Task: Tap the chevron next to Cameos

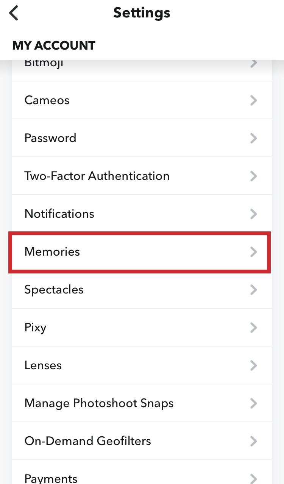Action: coord(254,100)
